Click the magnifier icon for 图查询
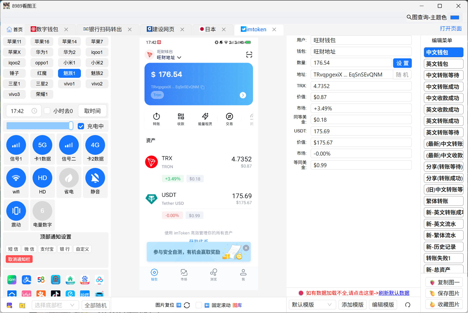 [409, 17]
